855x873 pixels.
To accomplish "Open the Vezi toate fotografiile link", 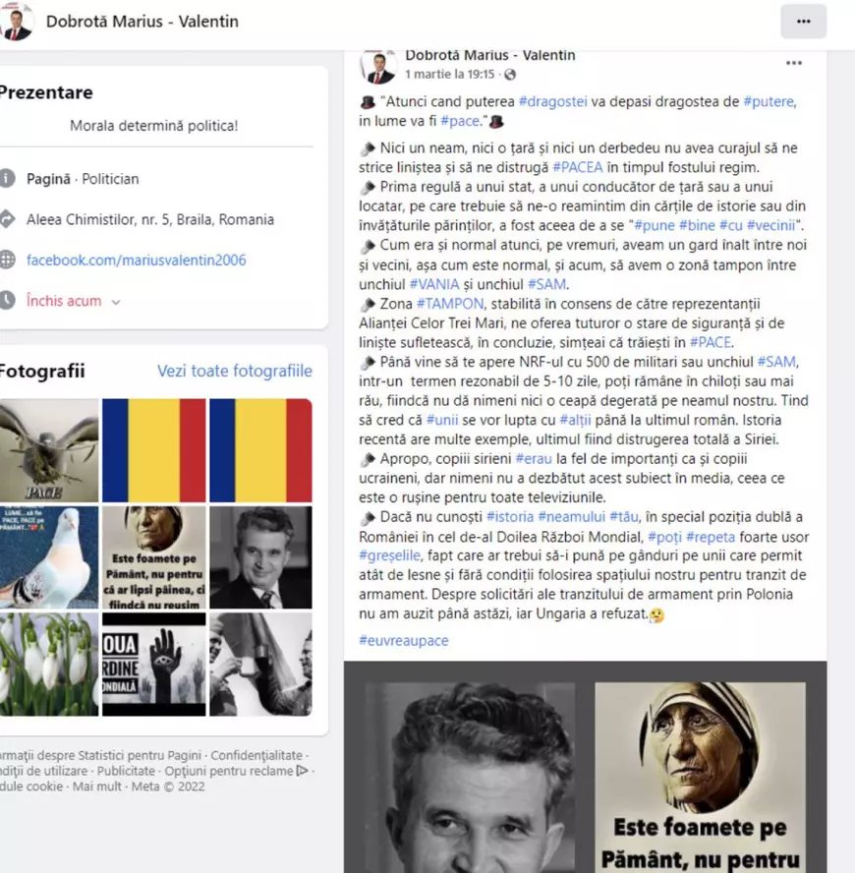I will pyautogui.click(x=234, y=371).
